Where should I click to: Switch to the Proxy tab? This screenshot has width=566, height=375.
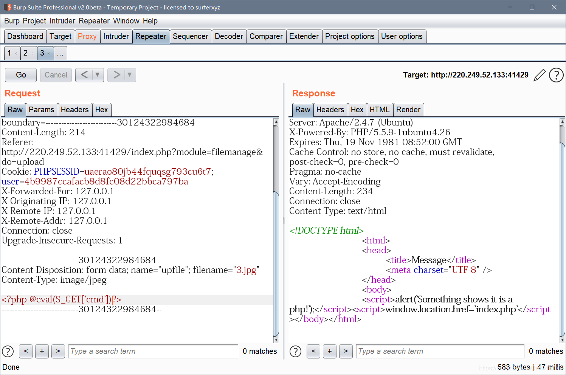(87, 36)
